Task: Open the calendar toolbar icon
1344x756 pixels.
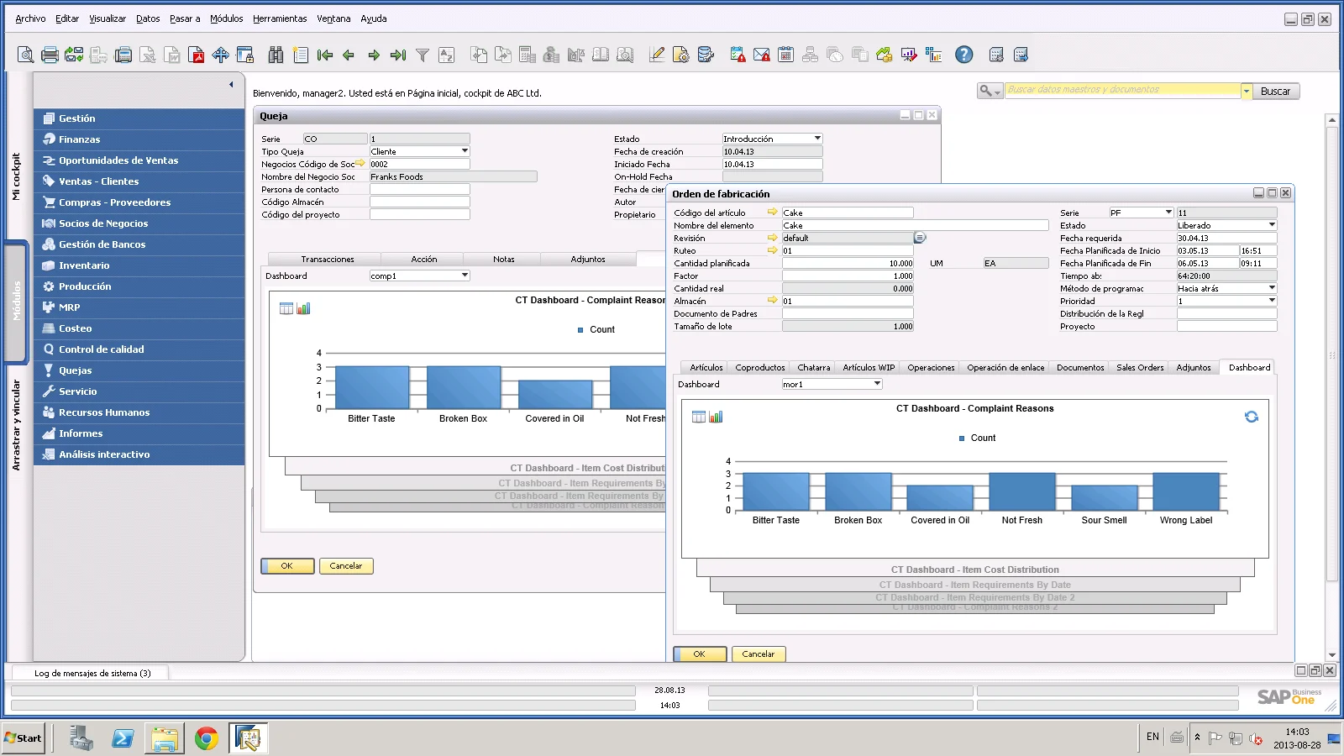Action: [x=785, y=55]
